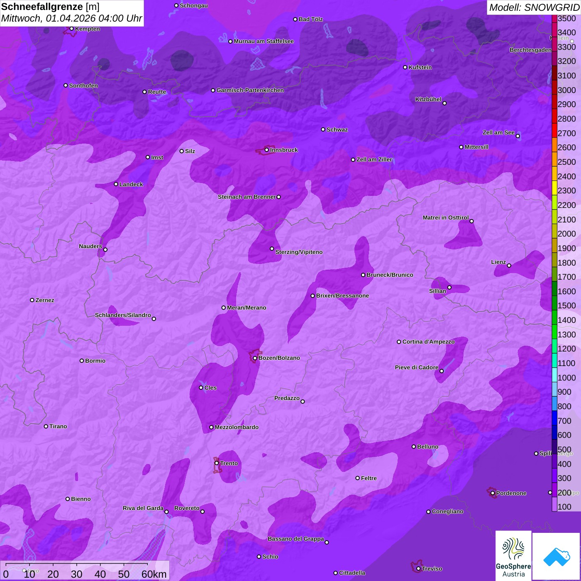Click the 'Kitzbühel' city label

(x=428, y=99)
